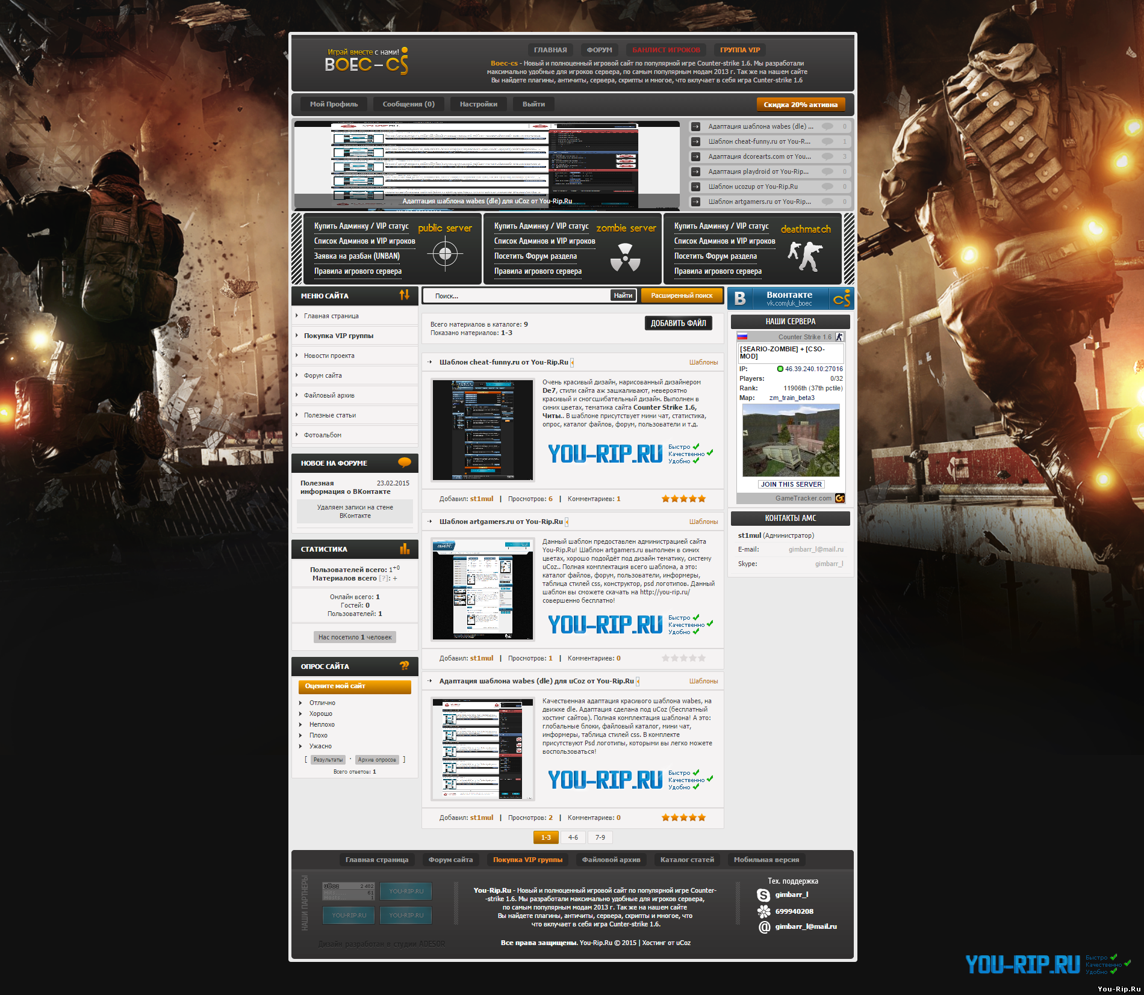1144x995 pixels.
Task: Click the zm_train_beta3 map preview image
Action: (791, 440)
